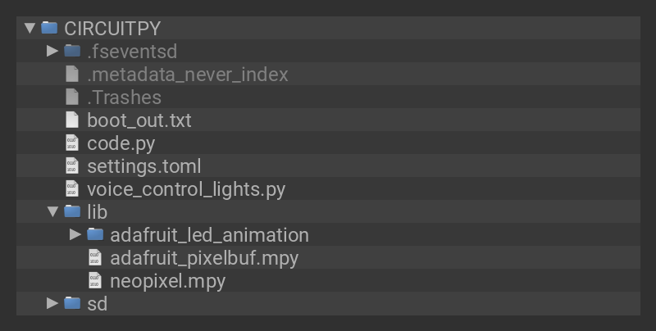Collapse the lib folder disclosure triangle
The image size is (656, 331).
pos(52,212)
